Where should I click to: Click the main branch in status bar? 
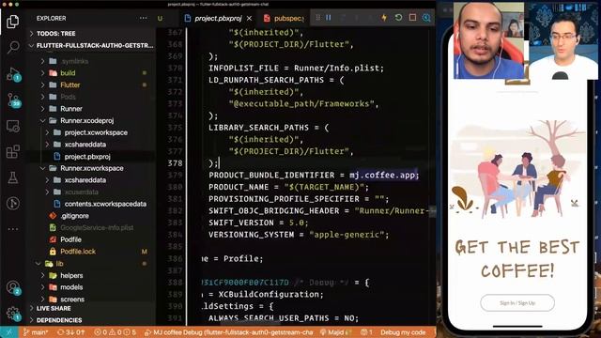36,332
